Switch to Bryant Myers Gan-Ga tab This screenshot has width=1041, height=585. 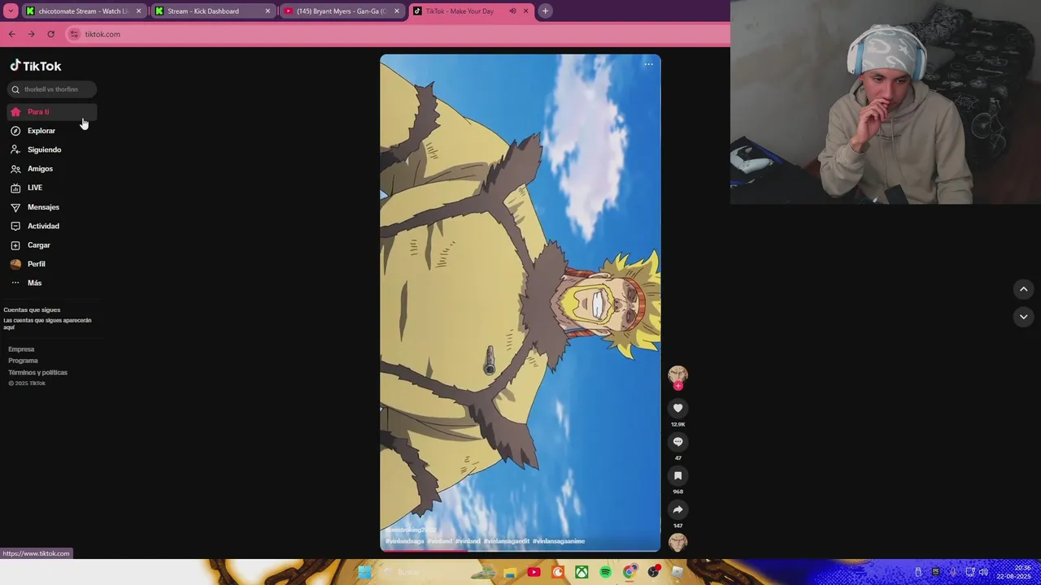(342, 11)
